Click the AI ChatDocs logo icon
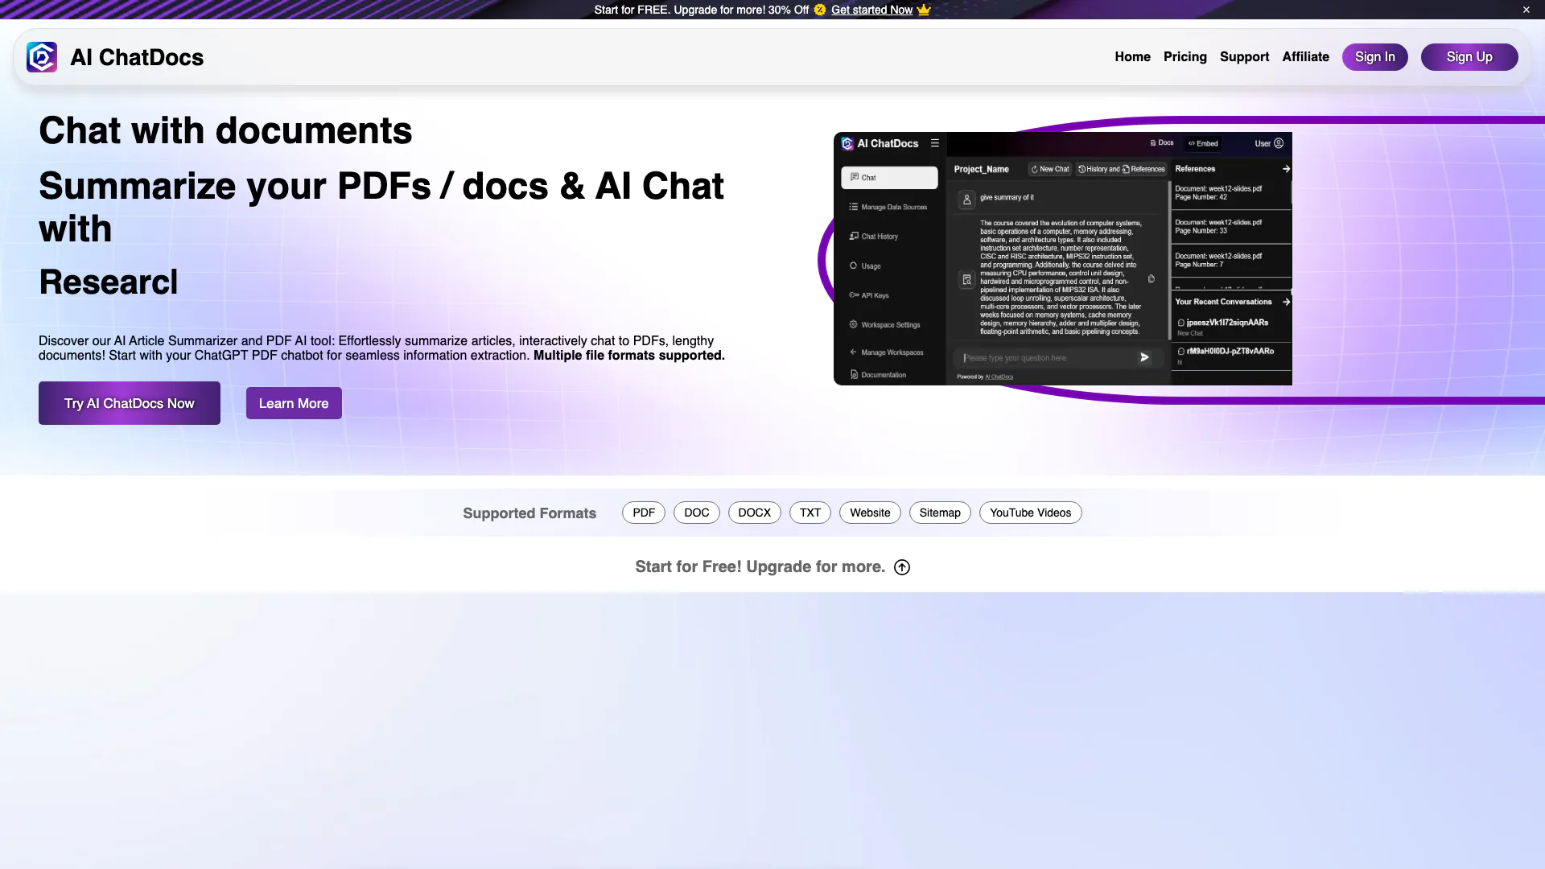This screenshot has height=869, width=1545. pyautogui.click(x=42, y=57)
